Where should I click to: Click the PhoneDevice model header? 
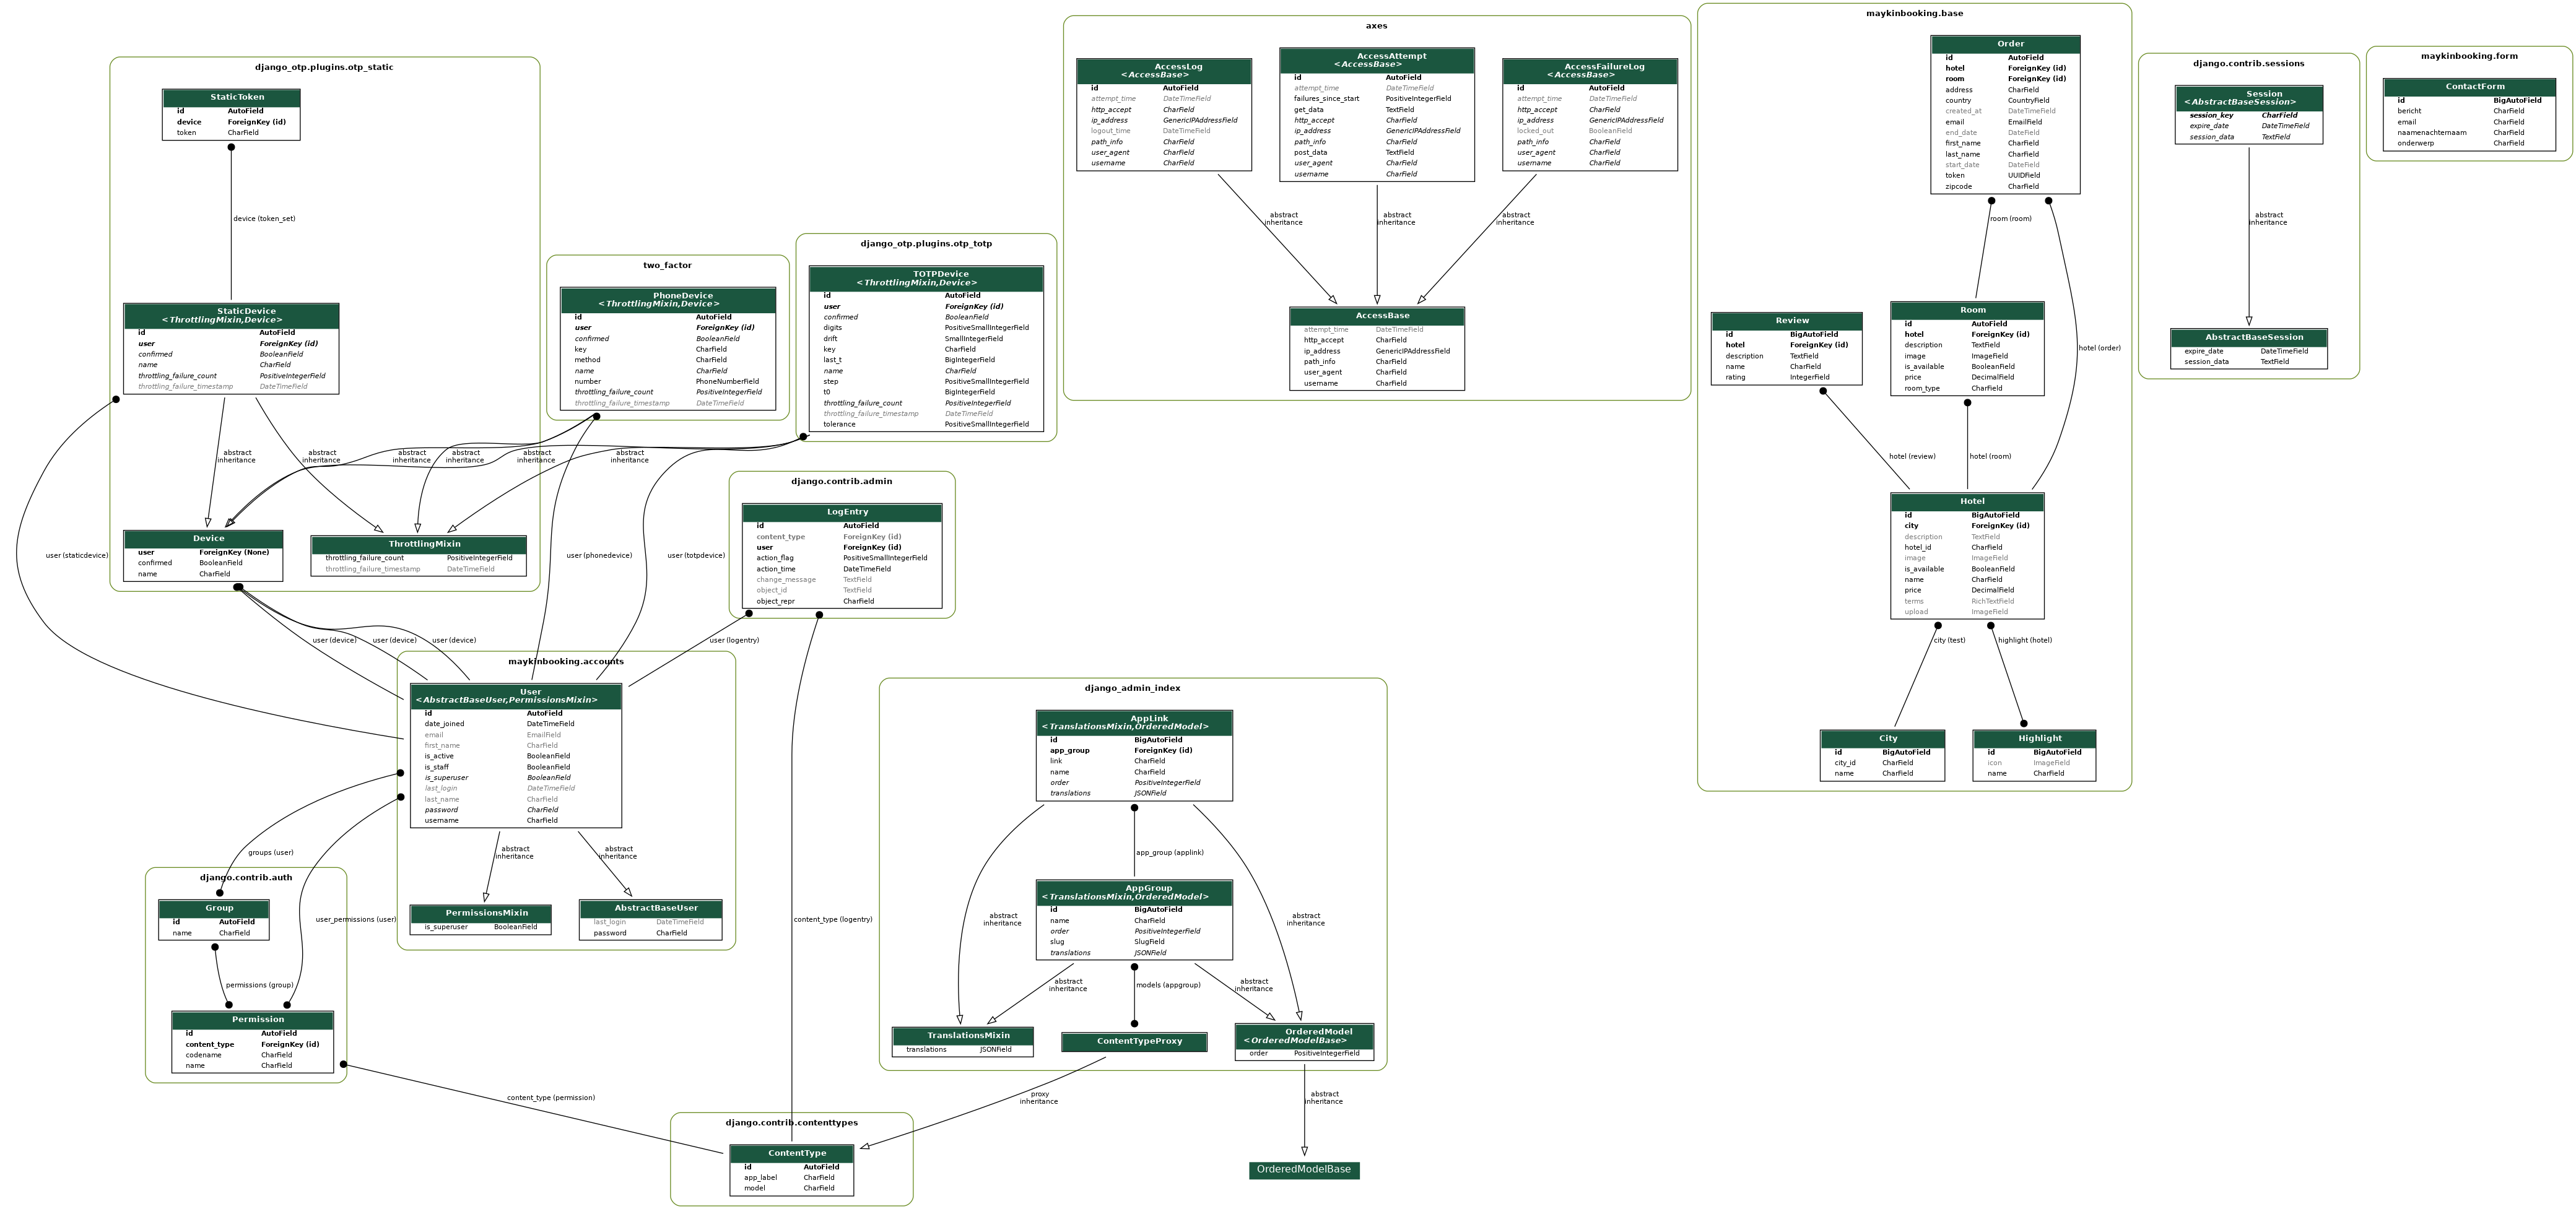click(x=668, y=300)
